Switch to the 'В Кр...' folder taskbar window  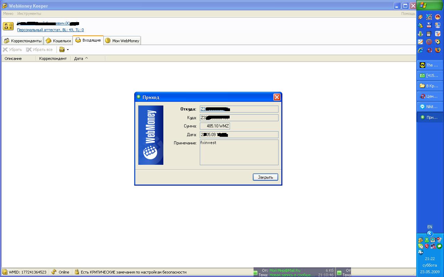point(430,86)
